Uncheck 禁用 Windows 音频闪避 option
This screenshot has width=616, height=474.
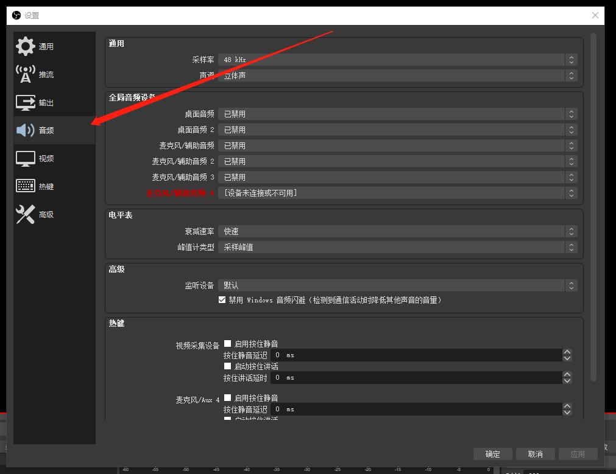(x=223, y=299)
